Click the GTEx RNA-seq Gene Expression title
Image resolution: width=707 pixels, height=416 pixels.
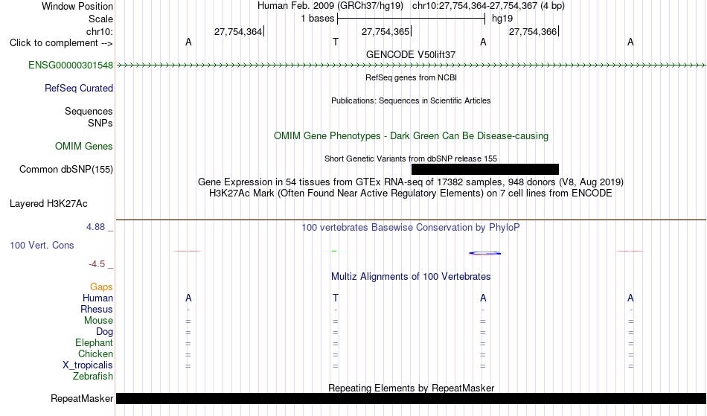click(x=411, y=182)
